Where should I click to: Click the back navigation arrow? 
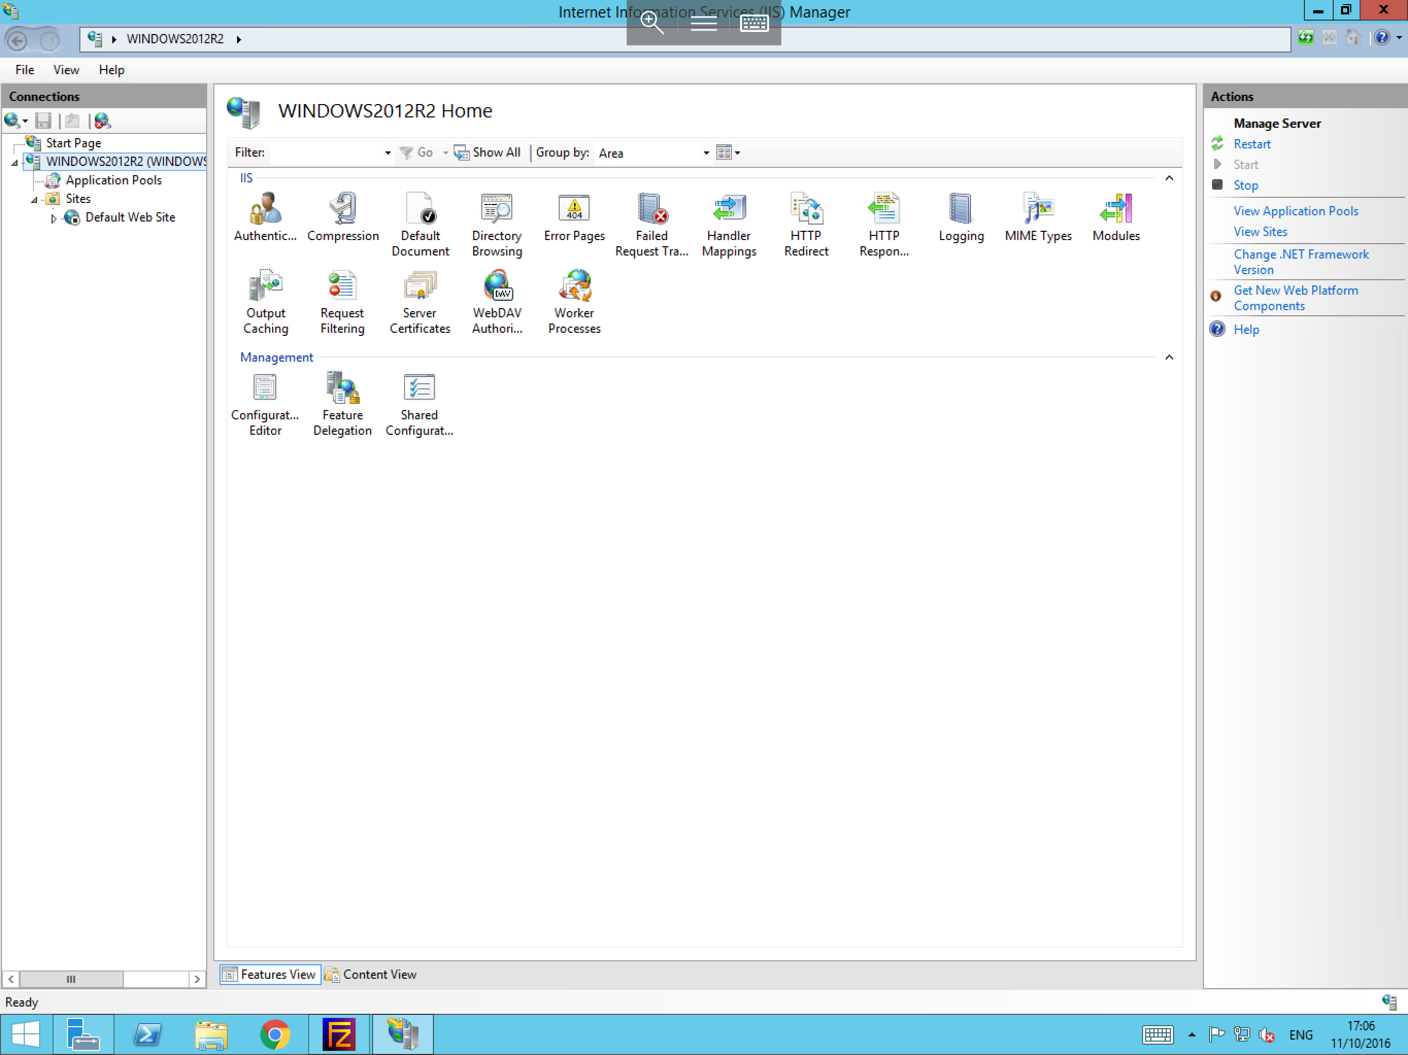click(x=17, y=40)
